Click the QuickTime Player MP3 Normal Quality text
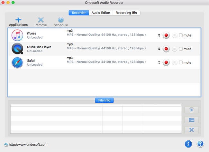Image resolution: width=209 pixels, height=152 pixels. (x=106, y=48)
